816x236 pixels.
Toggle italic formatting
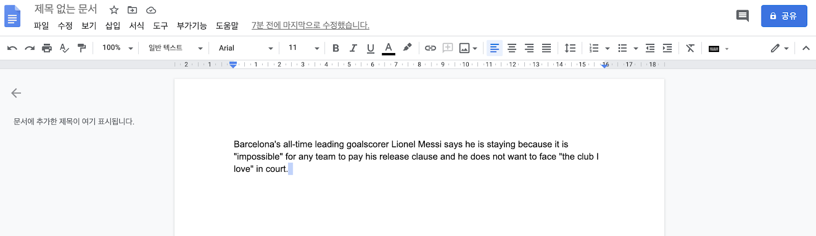point(353,48)
